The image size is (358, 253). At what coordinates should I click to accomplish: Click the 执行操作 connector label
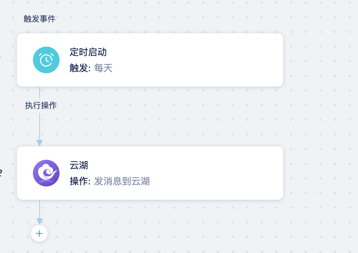point(41,106)
